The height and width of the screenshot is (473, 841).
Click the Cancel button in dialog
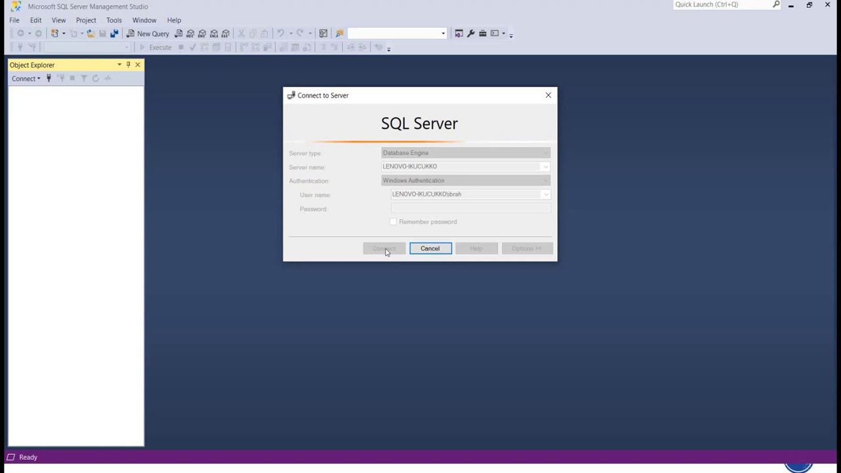pos(430,248)
